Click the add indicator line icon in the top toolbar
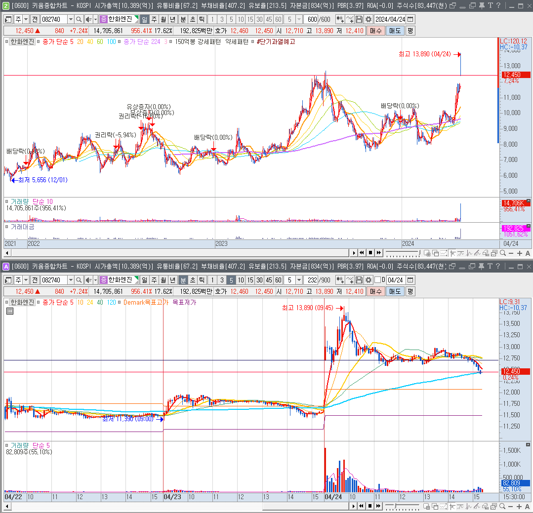Viewport: 533px width, 513px height. (349, 19)
